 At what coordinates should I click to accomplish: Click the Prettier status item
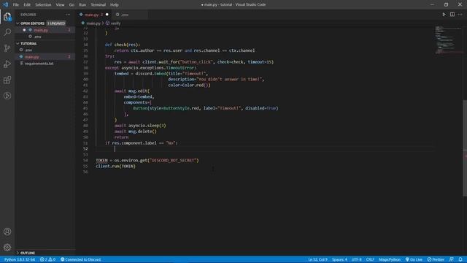[x=436, y=259]
